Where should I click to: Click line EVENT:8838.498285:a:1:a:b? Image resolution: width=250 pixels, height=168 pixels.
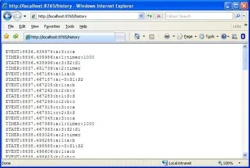pos(40,140)
